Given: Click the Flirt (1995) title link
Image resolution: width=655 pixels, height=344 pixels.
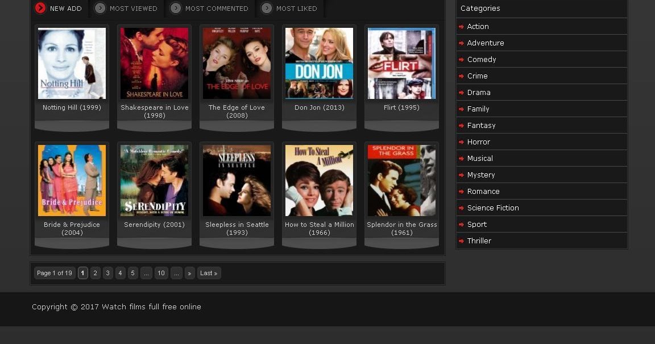Looking at the screenshot, I should (x=401, y=107).
